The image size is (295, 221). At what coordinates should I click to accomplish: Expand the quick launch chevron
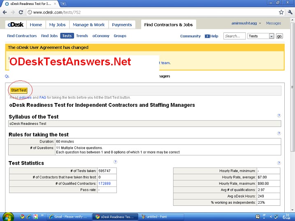[x=42, y=215]
